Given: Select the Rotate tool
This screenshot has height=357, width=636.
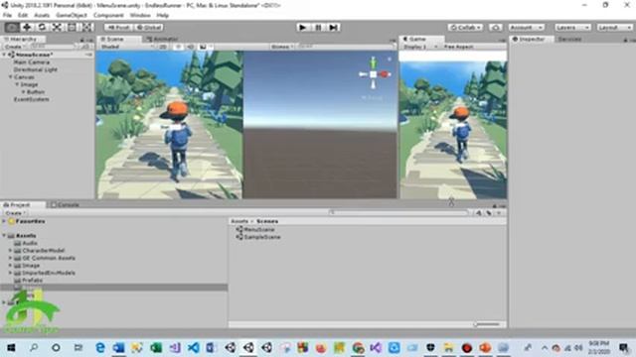Looking at the screenshot, I should tap(42, 27).
